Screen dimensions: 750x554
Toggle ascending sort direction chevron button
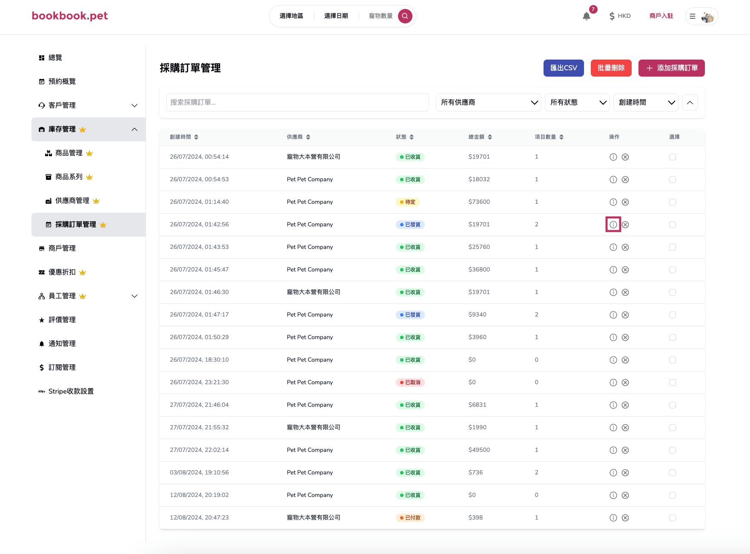(x=690, y=103)
